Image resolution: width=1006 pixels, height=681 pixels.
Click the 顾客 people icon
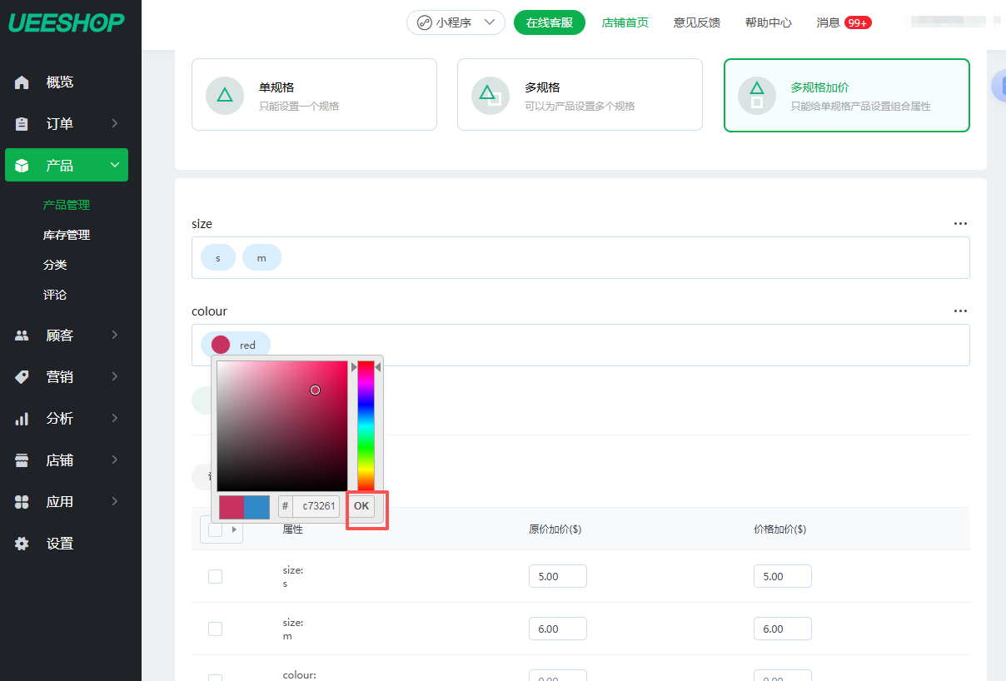[x=22, y=336]
